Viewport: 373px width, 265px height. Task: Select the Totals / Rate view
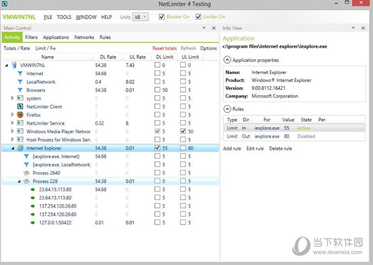(17, 49)
